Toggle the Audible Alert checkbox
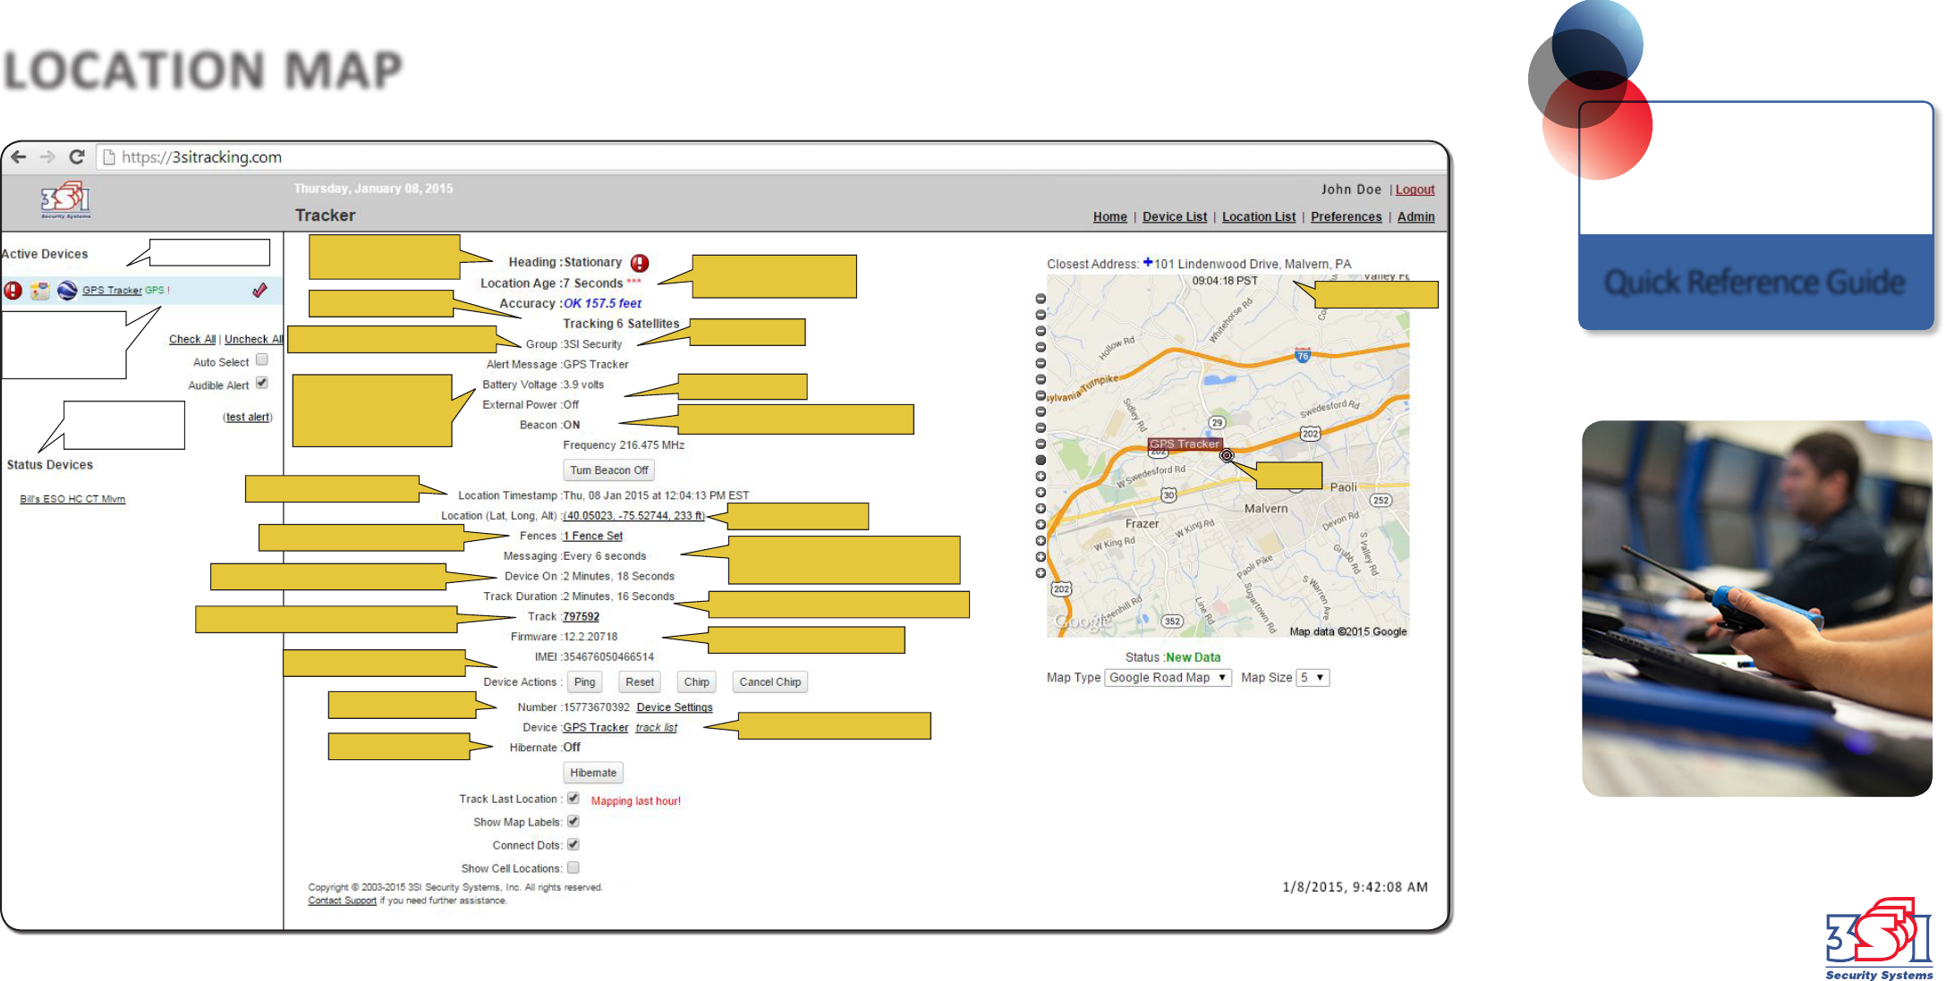 click(262, 383)
